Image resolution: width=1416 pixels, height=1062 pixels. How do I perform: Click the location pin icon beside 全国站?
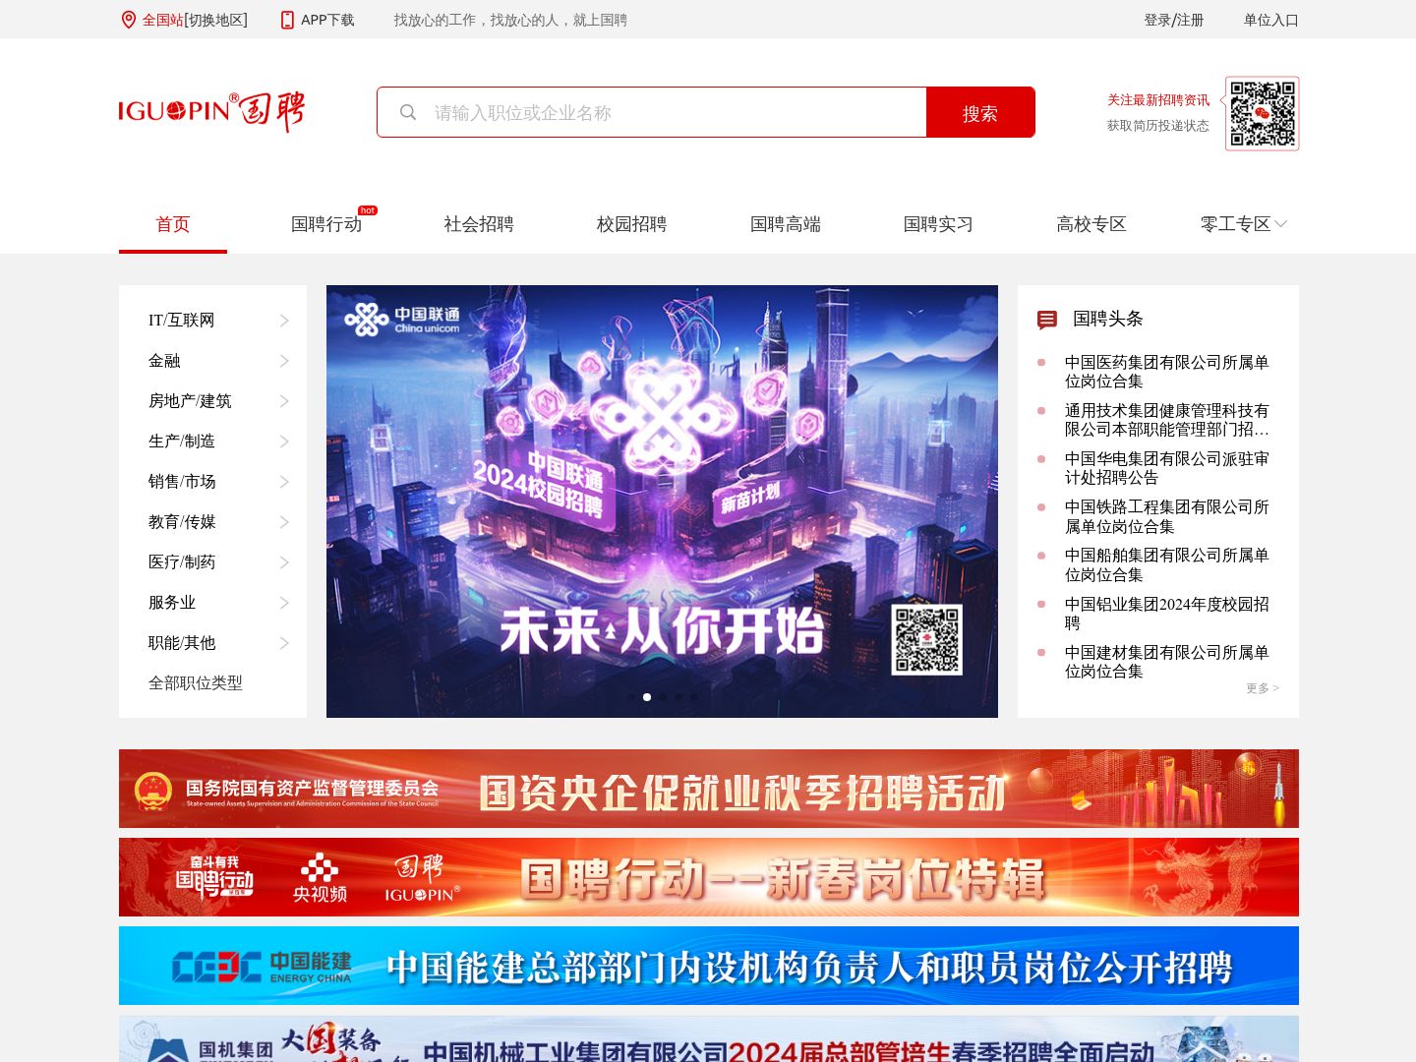point(128,20)
